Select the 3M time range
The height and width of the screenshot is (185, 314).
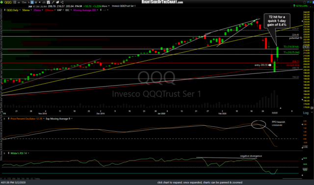click(x=19, y=179)
